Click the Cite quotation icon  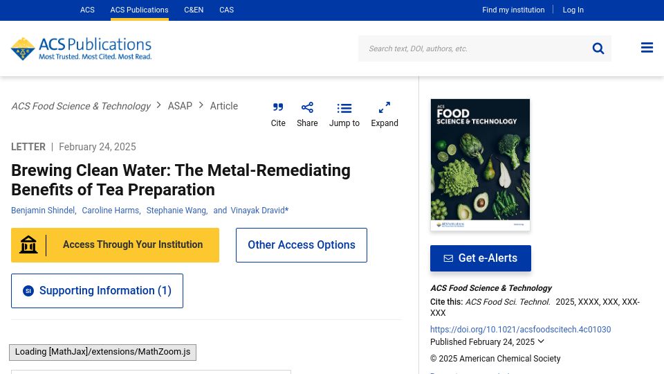point(278,107)
